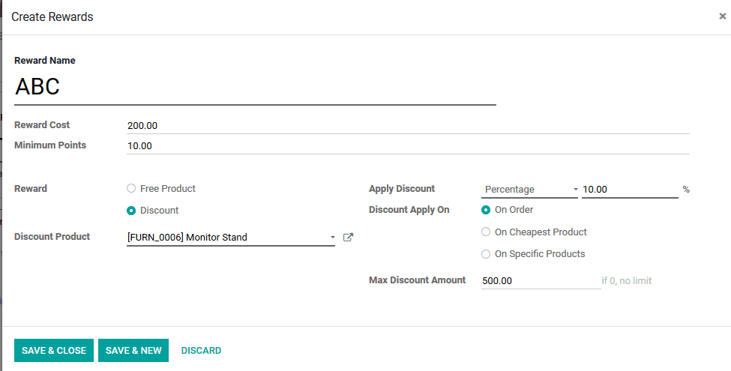Click the Discount Apply On label

click(409, 210)
